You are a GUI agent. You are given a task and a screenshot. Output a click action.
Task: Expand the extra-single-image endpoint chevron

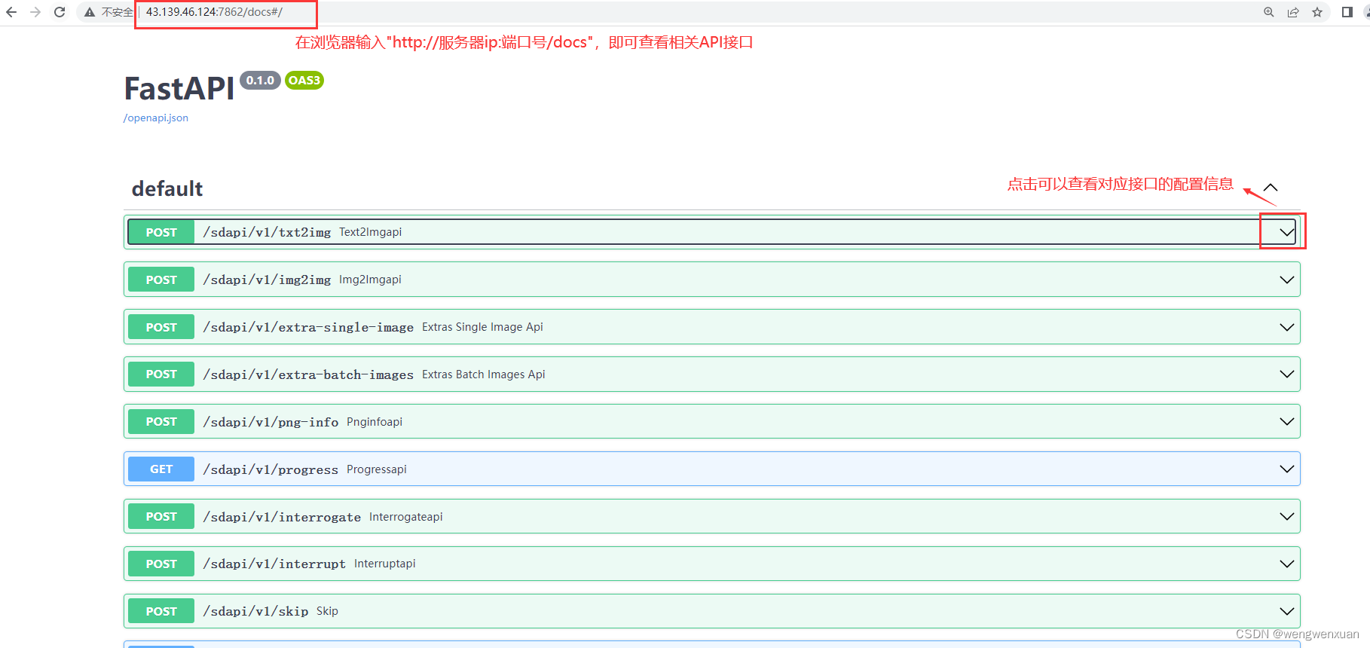(x=1287, y=327)
